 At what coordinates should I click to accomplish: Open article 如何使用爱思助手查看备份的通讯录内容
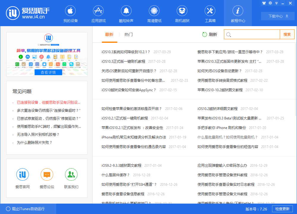[x=134, y=146]
